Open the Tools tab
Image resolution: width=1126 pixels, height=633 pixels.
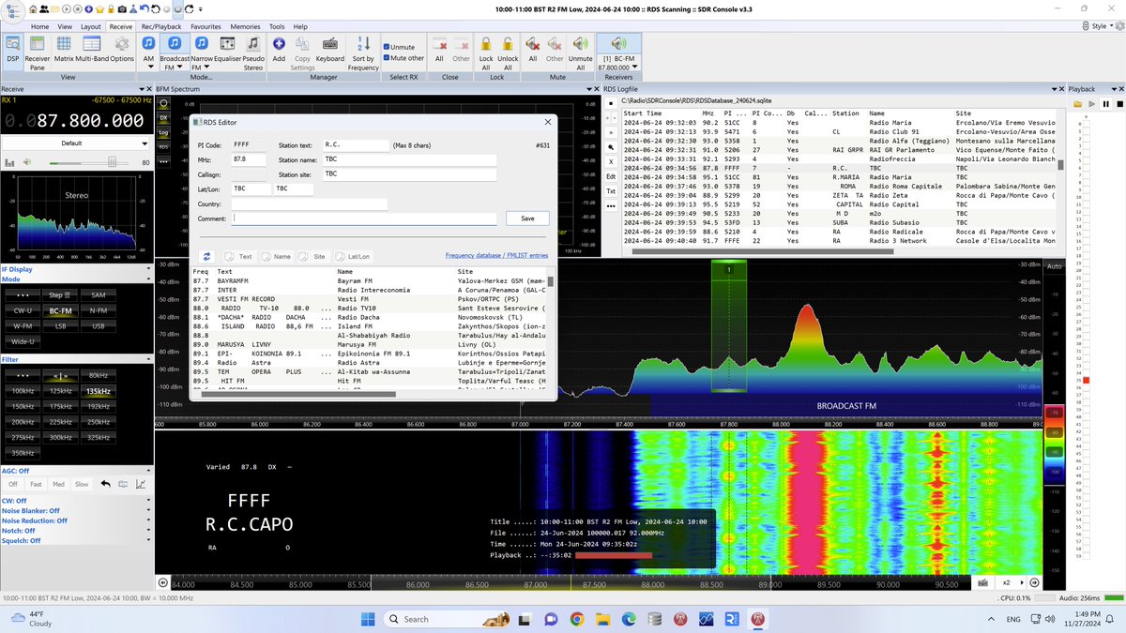[277, 27]
